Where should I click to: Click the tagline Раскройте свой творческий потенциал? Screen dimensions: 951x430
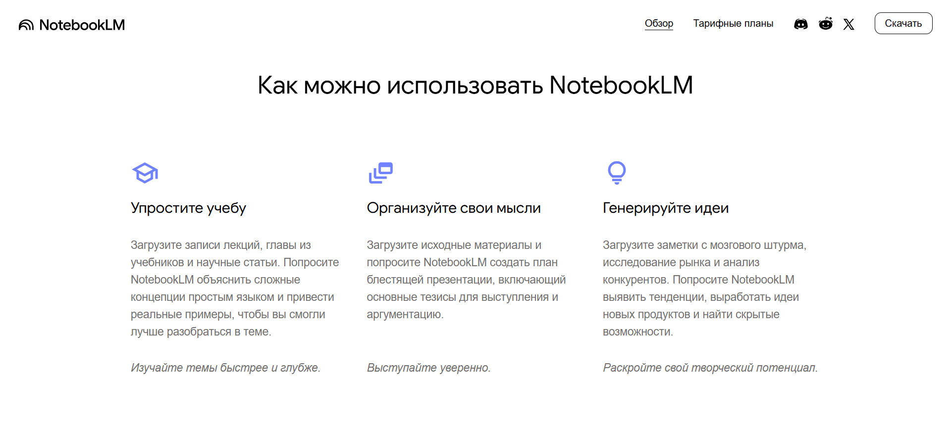(710, 368)
